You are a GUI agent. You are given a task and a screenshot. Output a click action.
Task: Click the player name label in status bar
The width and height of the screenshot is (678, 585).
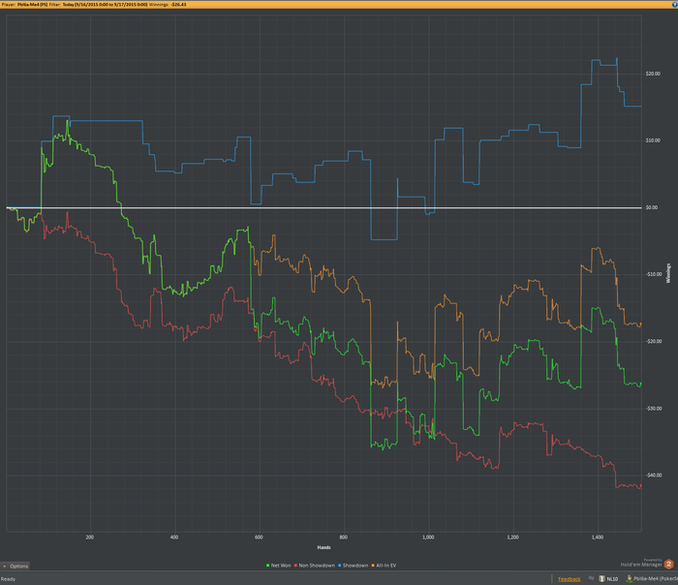point(656,578)
